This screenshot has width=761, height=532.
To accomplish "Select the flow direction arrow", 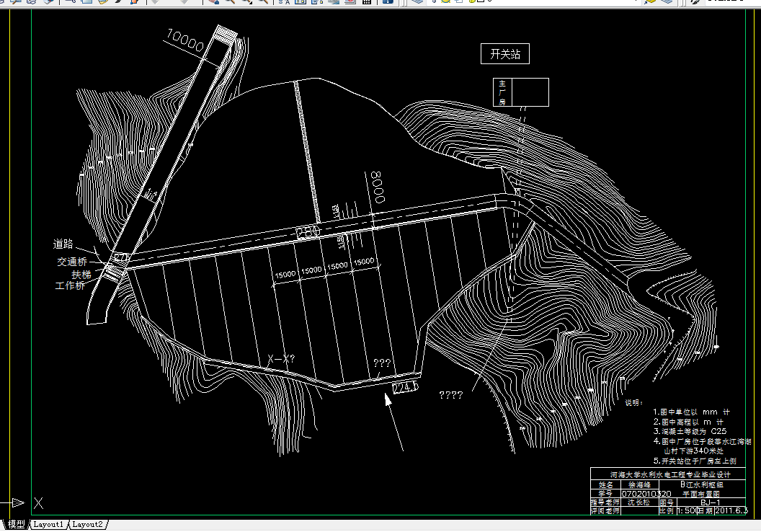I will coord(394,421).
